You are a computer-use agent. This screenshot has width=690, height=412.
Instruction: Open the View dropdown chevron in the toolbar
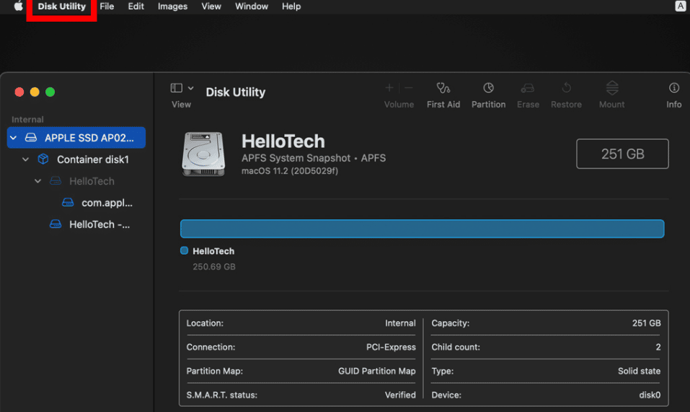(190, 88)
